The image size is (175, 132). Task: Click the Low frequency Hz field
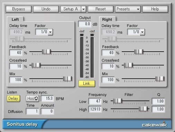click(x=95, y=101)
